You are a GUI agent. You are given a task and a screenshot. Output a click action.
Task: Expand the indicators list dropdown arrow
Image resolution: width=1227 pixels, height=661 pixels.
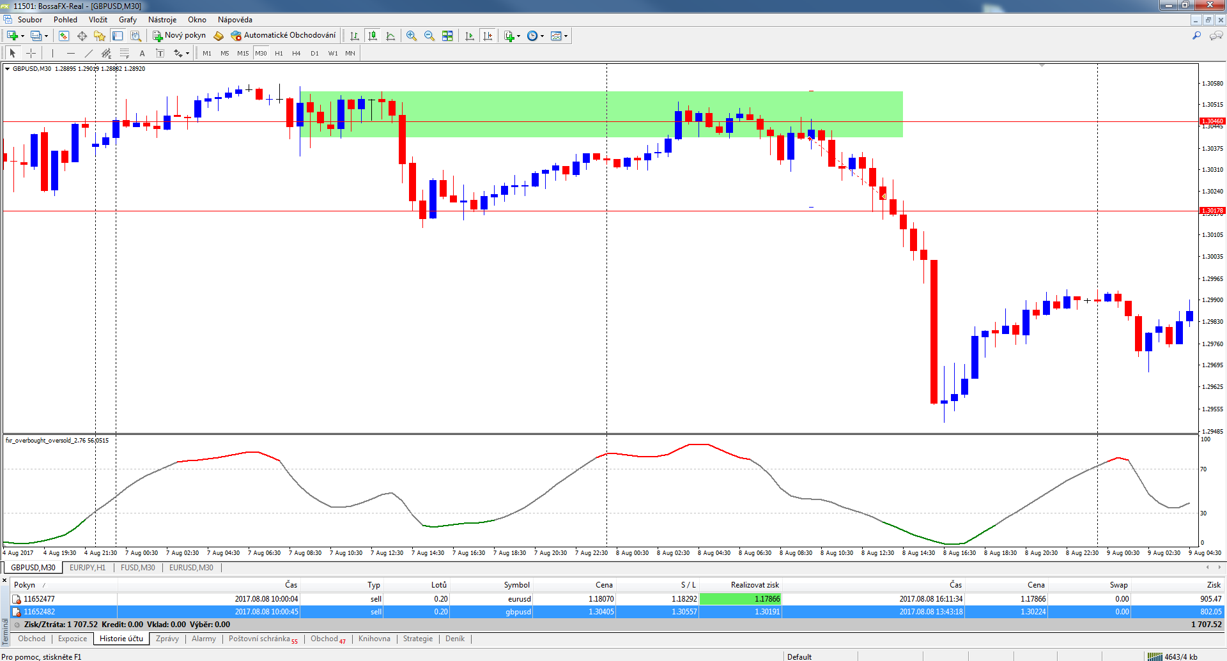pyautogui.click(x=518, y=36)
